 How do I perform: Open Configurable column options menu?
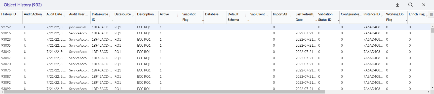pos(359,15)
